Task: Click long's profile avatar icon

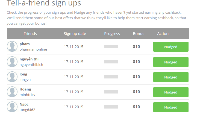Action: pyautogui.click(x=12, y=77)
